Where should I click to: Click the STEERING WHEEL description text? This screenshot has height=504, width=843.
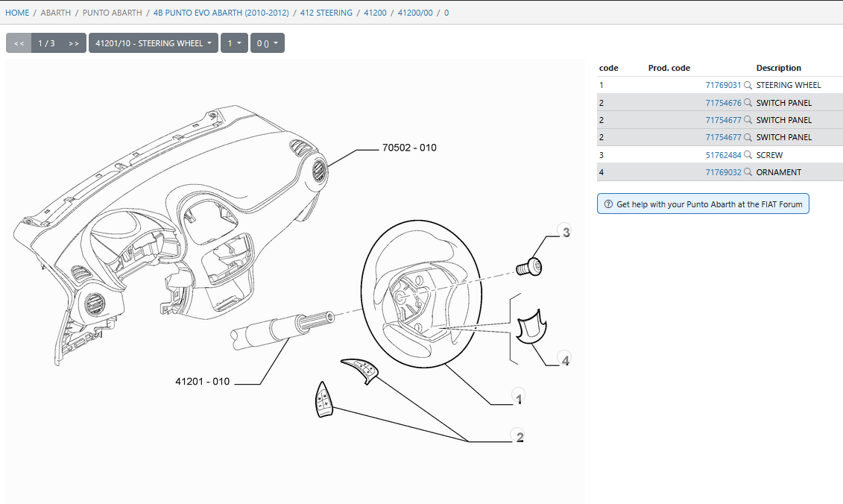(x=789, y=85)
